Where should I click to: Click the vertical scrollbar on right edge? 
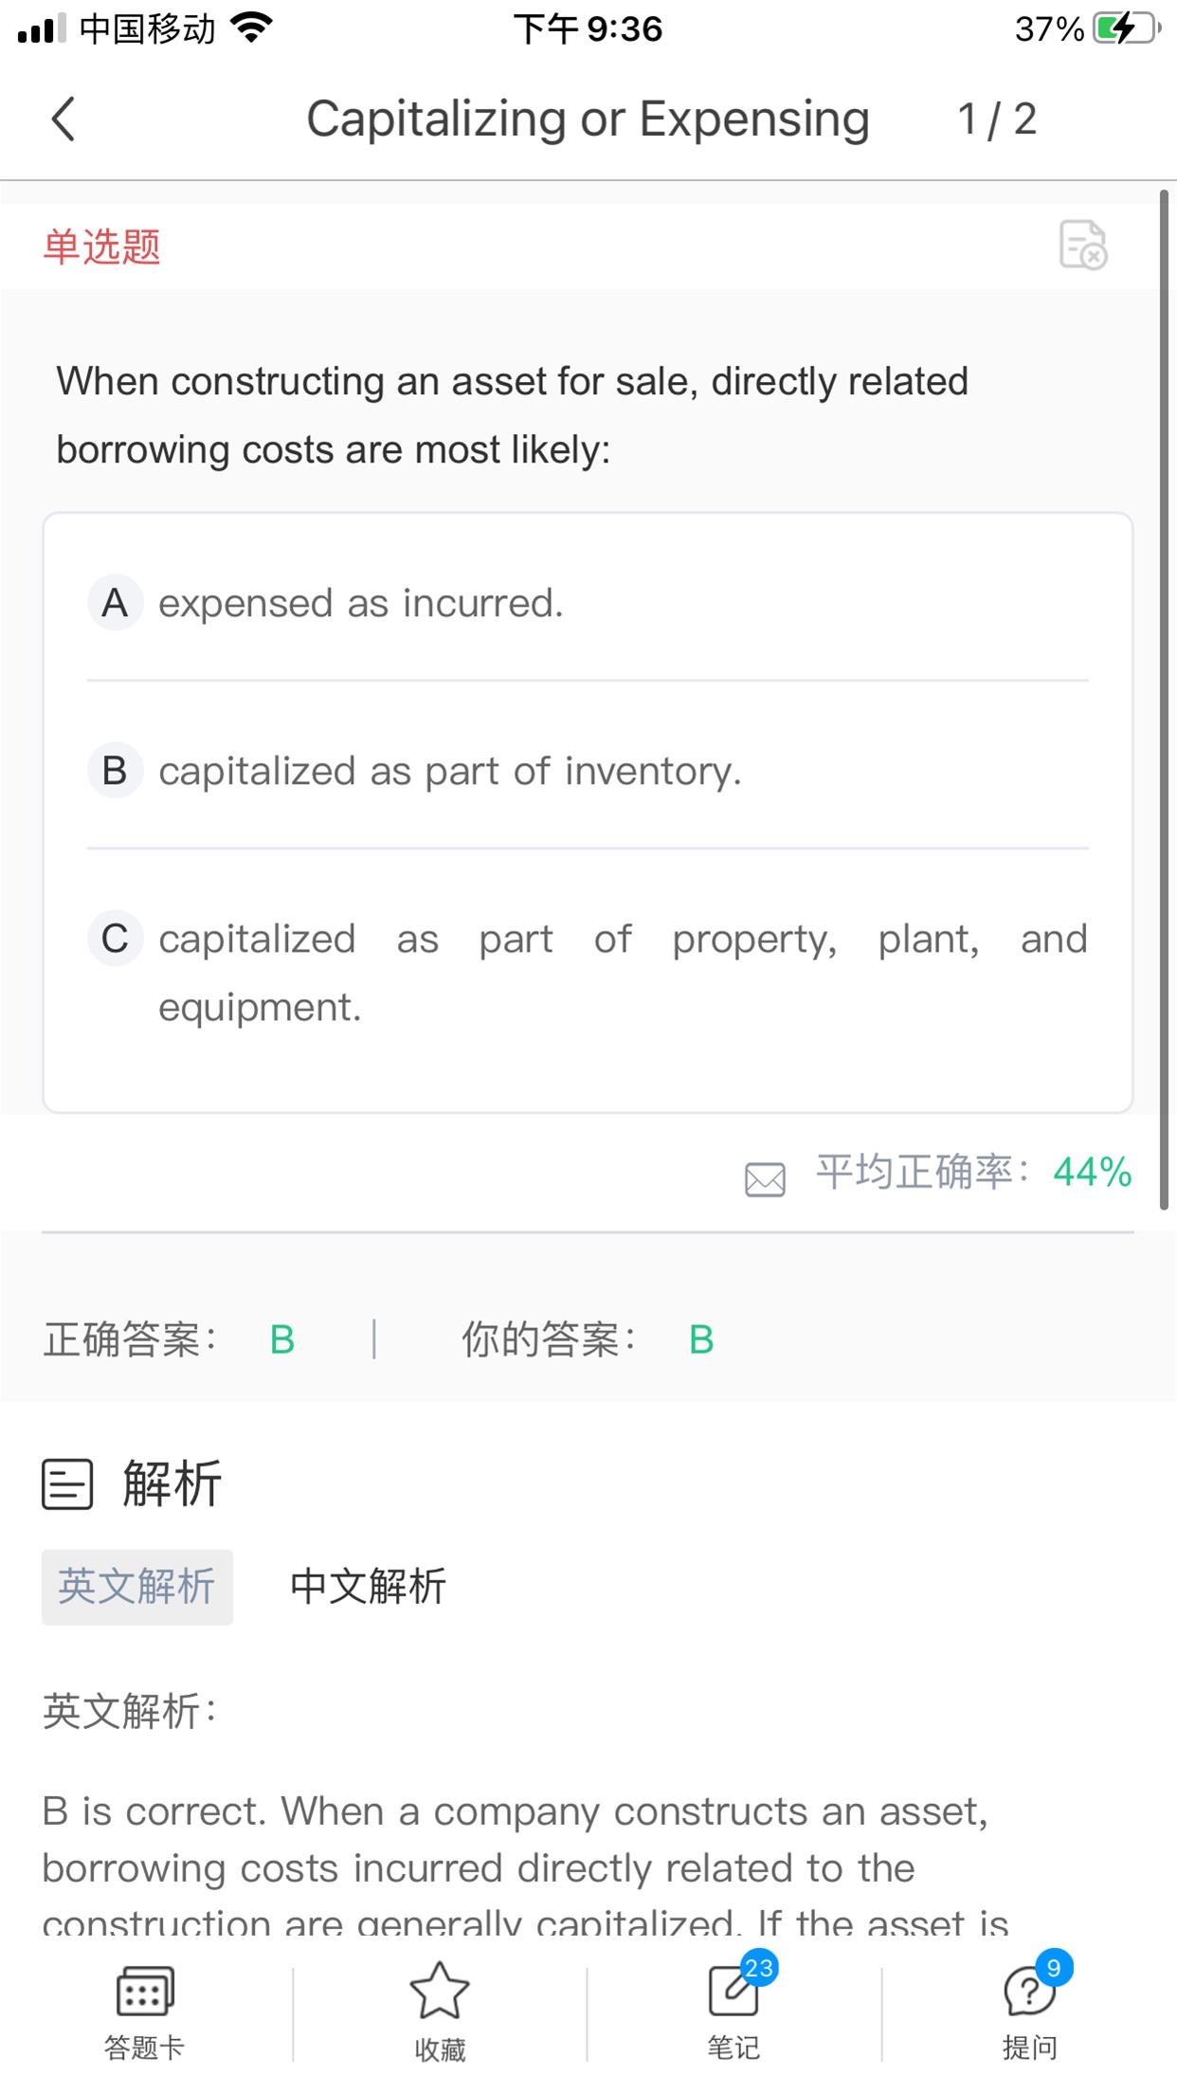coord(1165,700)
